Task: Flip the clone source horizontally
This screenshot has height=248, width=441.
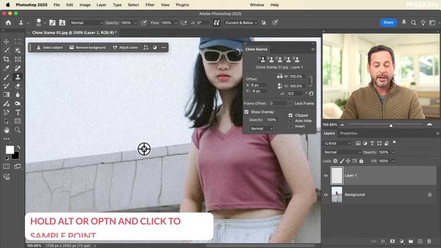Action: [280, 76]
